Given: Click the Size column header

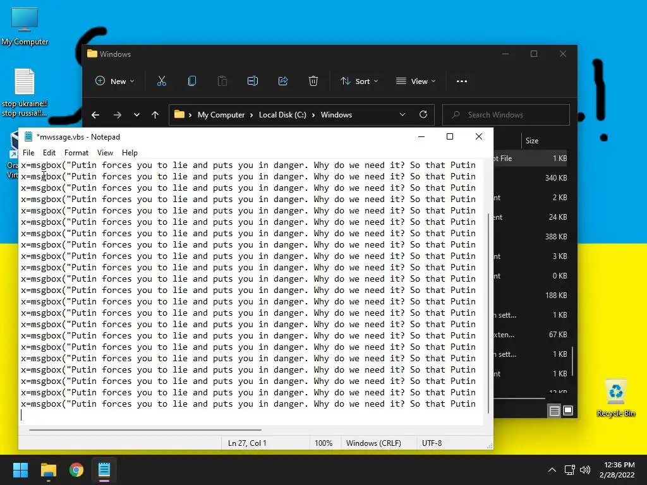Looking at the screenshot, I should tap(532, 141).
